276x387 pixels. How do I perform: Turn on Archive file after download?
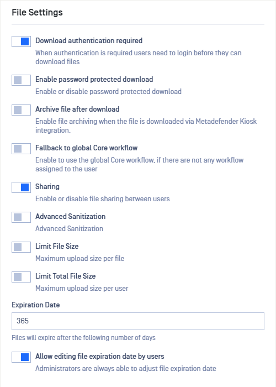[x=21, y=110]
